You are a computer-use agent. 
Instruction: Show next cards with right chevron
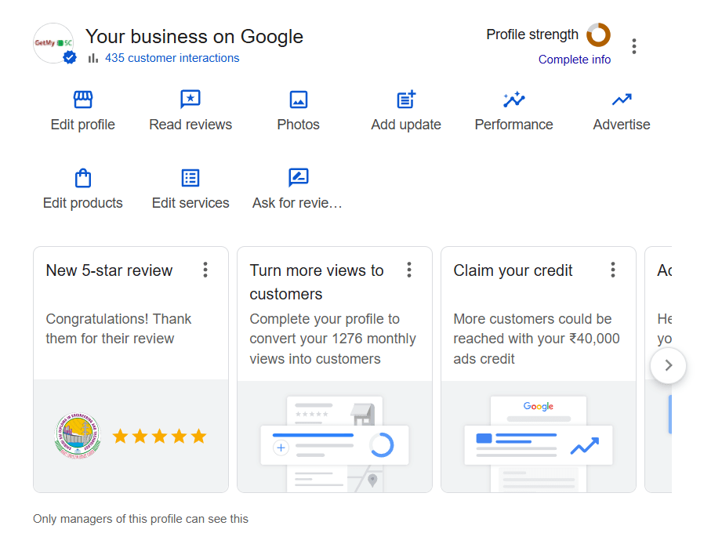(x=668, y=365)
